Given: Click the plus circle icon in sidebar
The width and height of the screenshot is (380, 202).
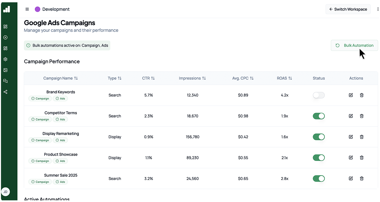Looking at the screenshot, I should pos(5,37).
